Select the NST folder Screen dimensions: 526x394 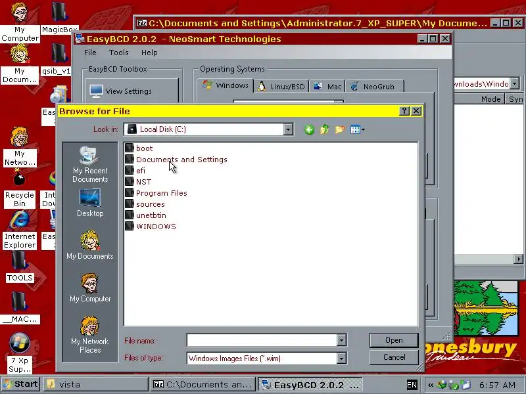point(138,182)
